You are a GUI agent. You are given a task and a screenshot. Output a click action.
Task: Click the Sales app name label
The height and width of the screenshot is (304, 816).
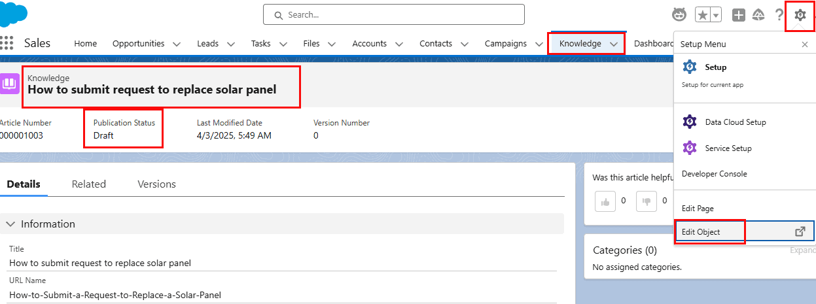[x=37, y=43]
